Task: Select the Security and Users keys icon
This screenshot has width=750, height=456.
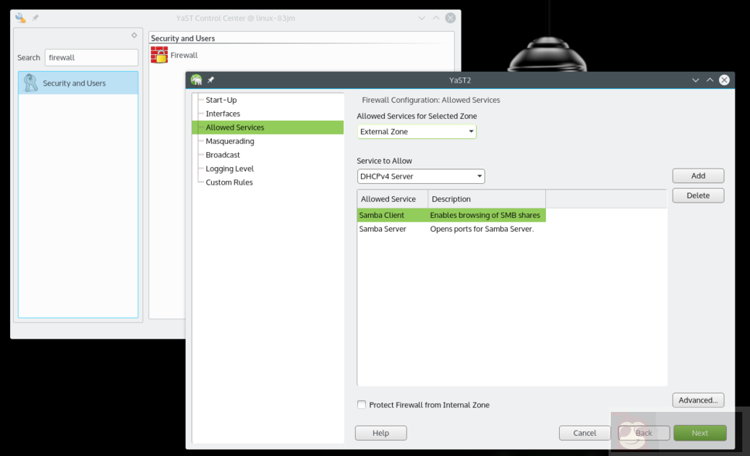Action: [x=31, y=81]
